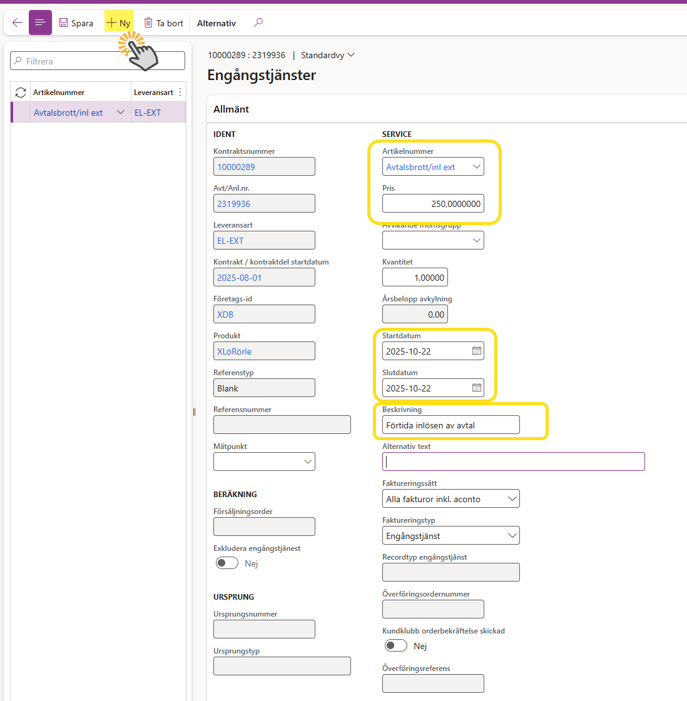
Task: Select the Avtalsbrott/inl ext grid row
Action: [x=68, y=113]
